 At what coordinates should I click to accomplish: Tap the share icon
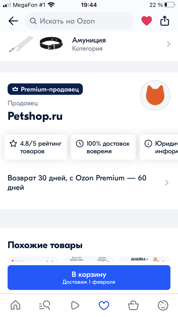click(x=165, y=21)
